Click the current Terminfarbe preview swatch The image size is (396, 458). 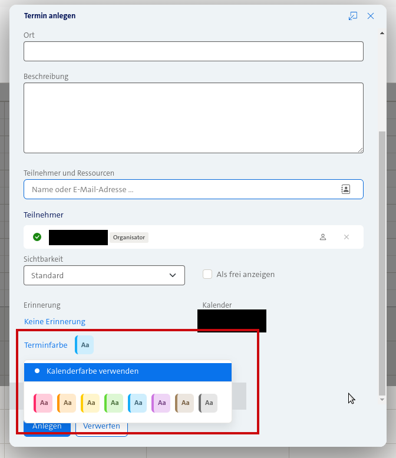pos(84,345)
